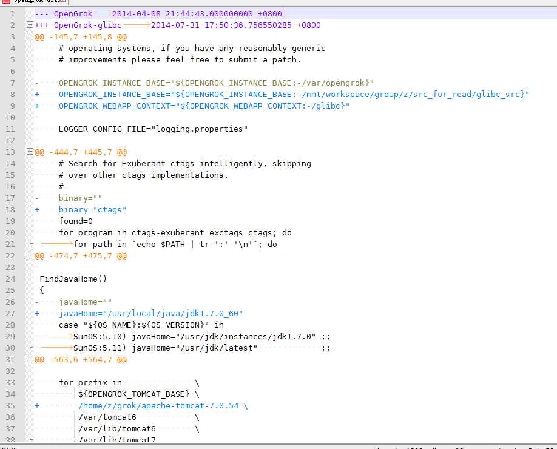Collapse the hunk '@@ -474,7 +475,7 @@'
Viewport: 557px width, 449px height.
(30, 255)
